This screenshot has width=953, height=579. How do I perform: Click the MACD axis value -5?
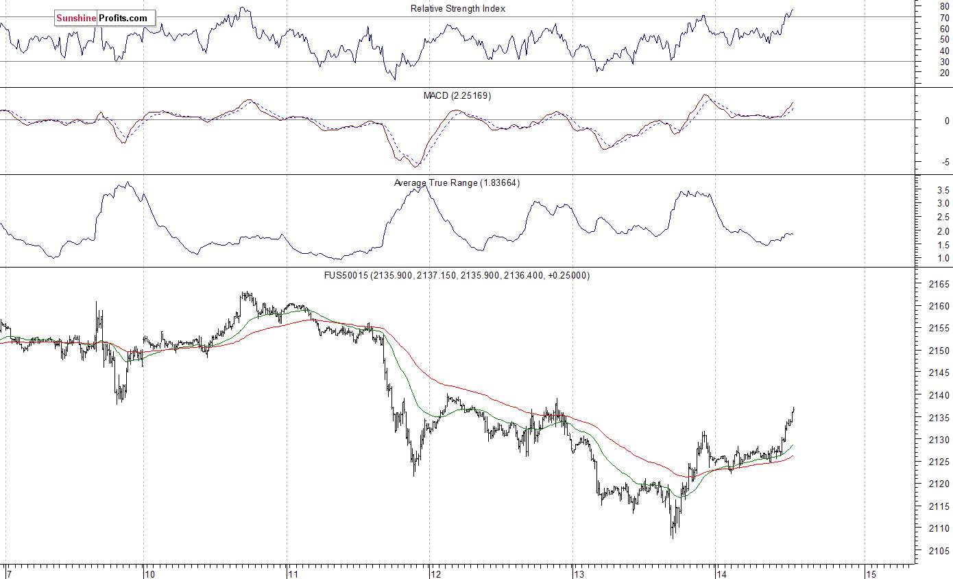click(x=945, y=163)
